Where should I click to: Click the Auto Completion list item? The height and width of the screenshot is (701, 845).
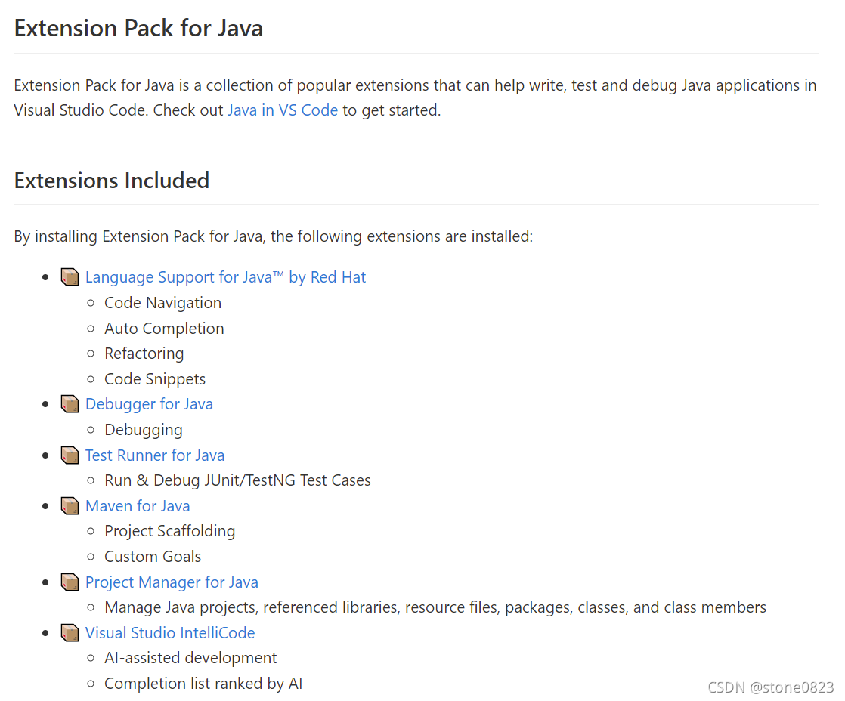coord(164,329)
